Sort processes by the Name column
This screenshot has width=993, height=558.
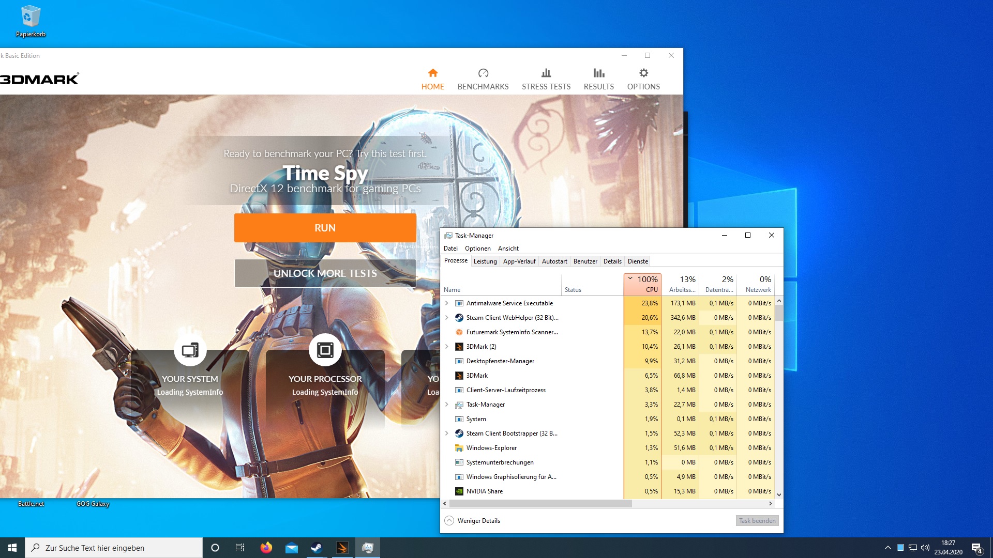pyautogui.click(x=501, y=284)
